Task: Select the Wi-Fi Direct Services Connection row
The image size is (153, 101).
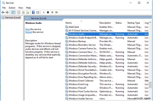Action: coord(107,30)
